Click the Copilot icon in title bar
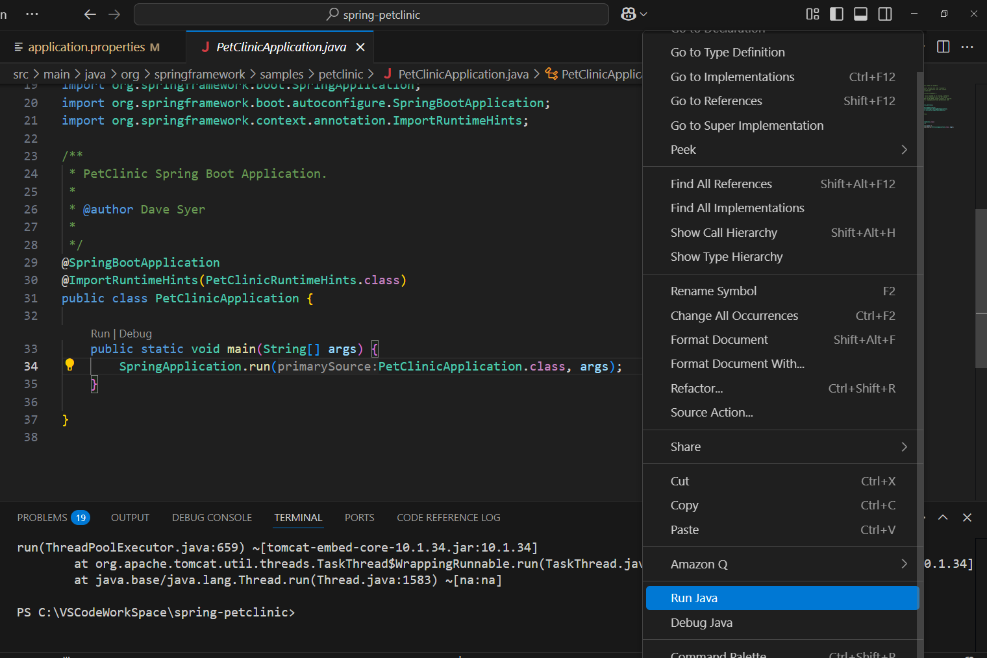The height and width of the screenshot is (658, 987). click(x=628, y=14)
